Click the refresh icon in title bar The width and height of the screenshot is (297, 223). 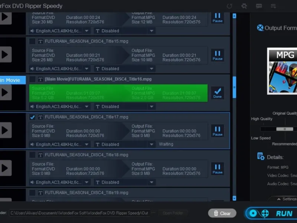pyautogui.click(x=229, y=6)
